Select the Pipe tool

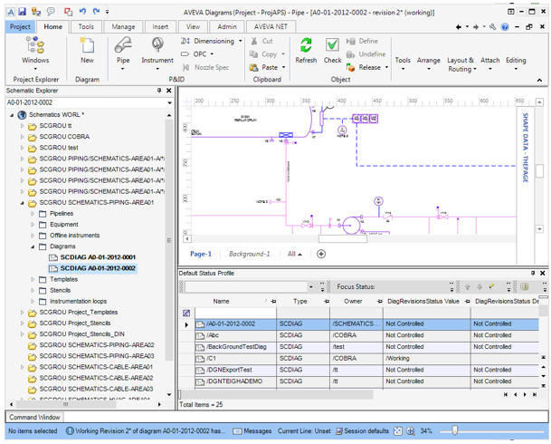(x=123, y=53)
